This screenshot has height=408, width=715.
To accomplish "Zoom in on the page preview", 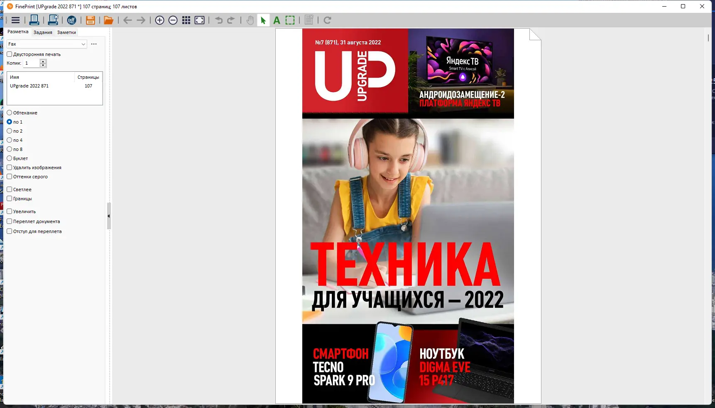I will (159, 20).
